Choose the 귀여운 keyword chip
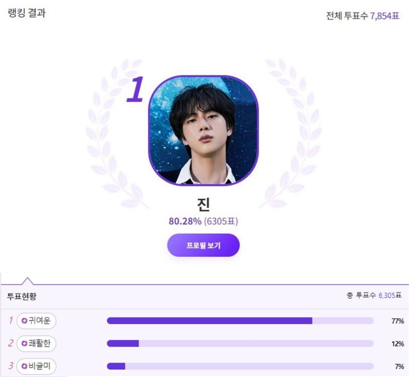409x377 pixels. [x=36, y=321]
